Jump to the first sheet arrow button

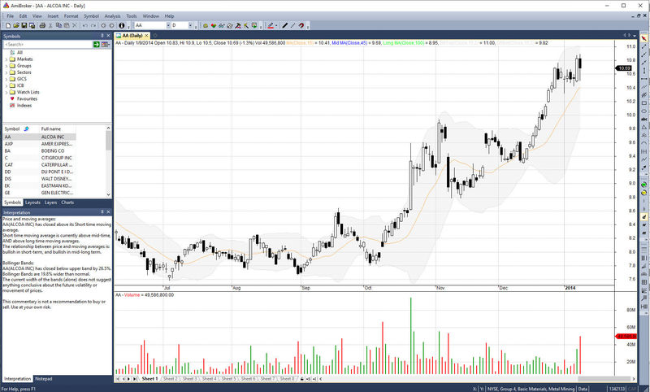[118, 379]
